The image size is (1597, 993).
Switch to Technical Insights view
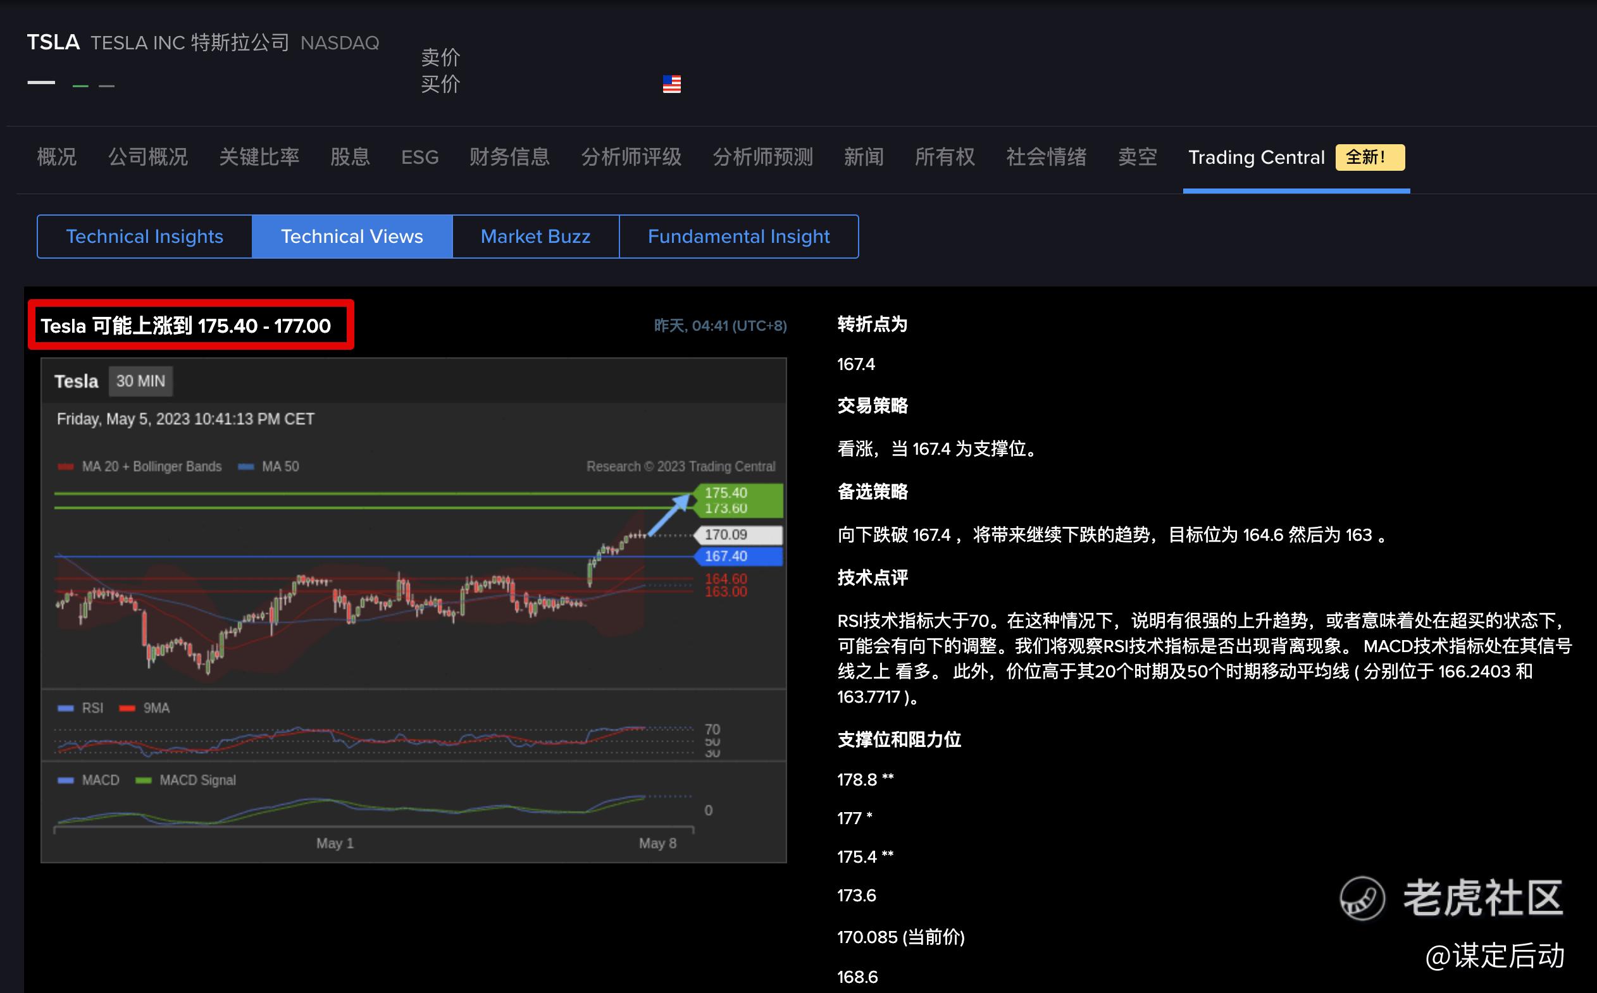pos(144,237)
